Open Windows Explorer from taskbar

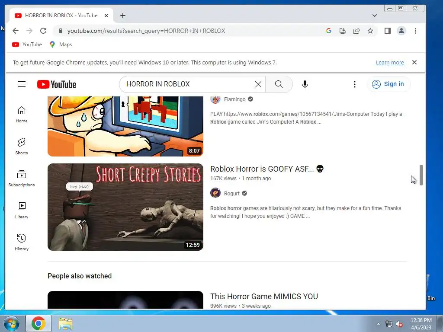tap(65, 323)
